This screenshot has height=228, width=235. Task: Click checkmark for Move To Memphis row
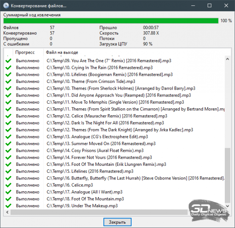[7, 102]
